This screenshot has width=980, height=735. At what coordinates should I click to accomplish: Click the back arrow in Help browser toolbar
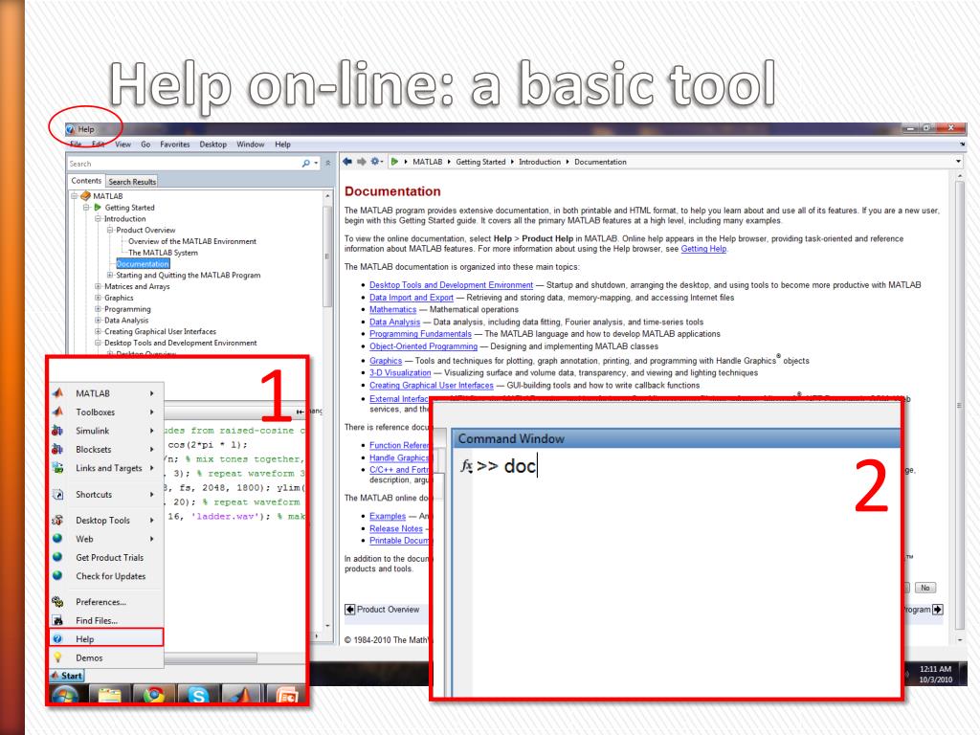tap(347, 161)
